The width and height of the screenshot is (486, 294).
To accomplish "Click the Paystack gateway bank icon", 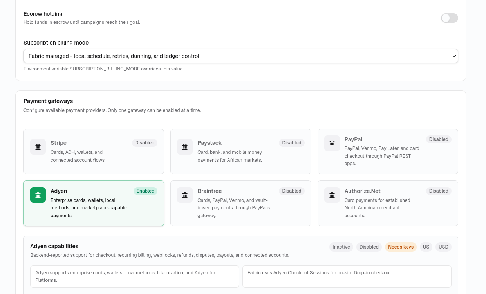I will click(185, 147).
